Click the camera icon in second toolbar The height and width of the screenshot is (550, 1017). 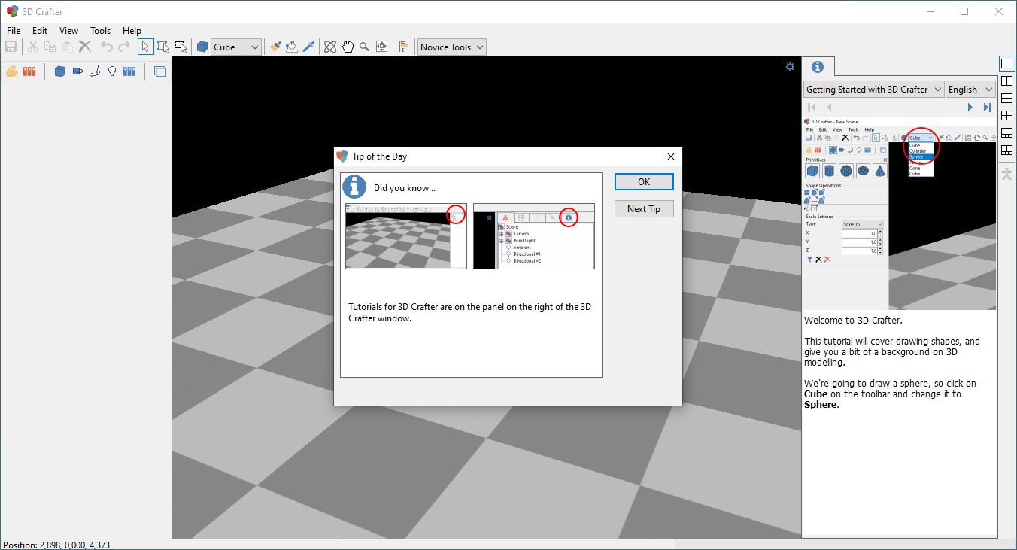pyautogui.click(x=77, y=71)
